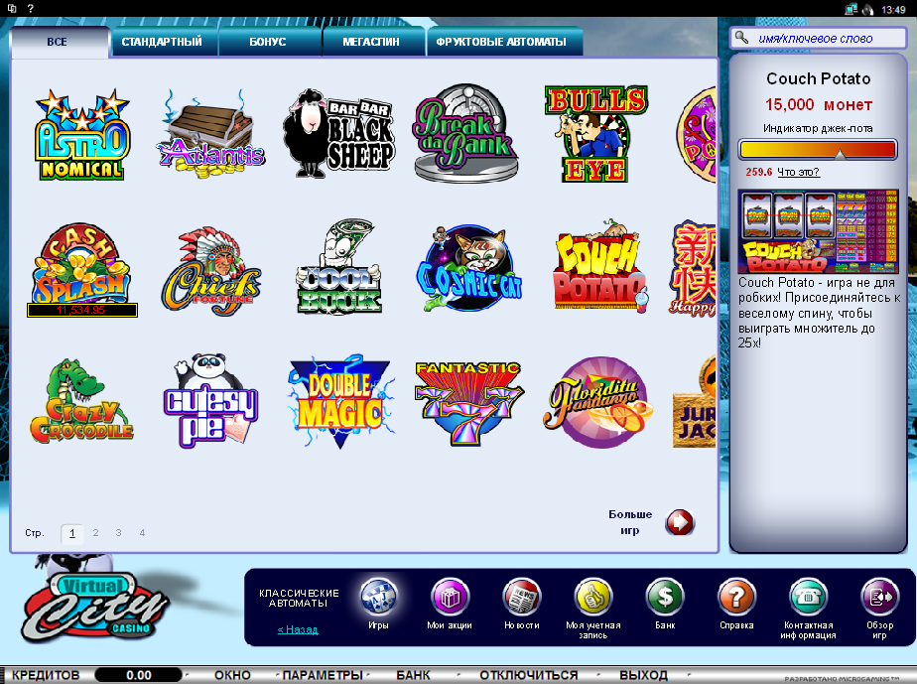Viewport: 917px width, 684px height.
Task: Click БАНК in the bottom bar
Action: [413, 675]
